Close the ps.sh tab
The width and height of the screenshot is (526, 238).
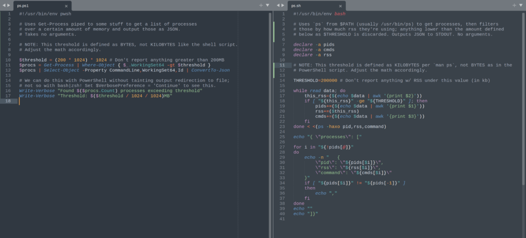[x=340, y=6]
